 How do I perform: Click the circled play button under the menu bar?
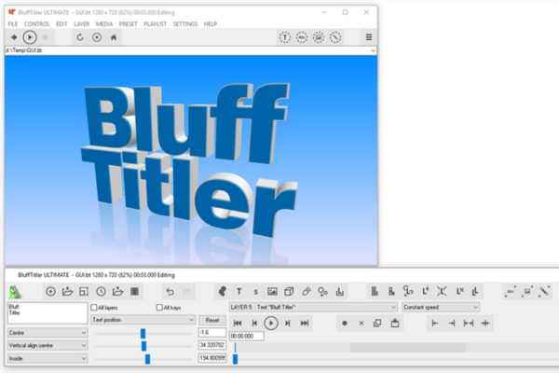coord(30,37)
